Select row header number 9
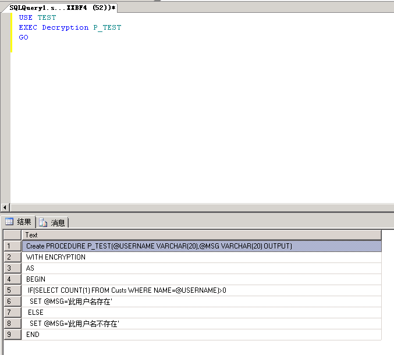Screen dimensions: 394x355 12,335
